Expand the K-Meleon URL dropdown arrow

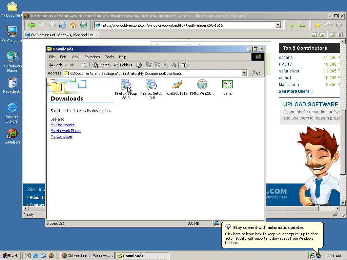tap(278, 25)
